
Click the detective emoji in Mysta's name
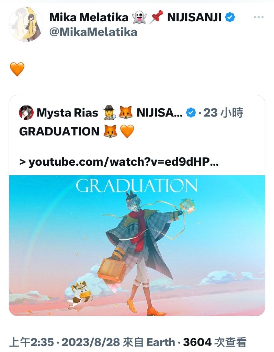click(110, 112)
